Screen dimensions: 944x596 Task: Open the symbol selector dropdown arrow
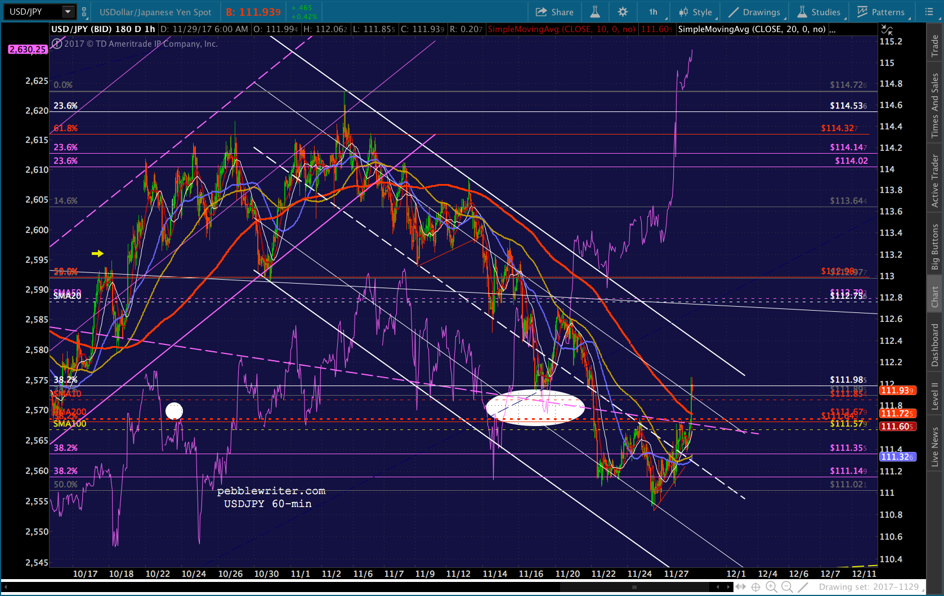(x=68, y=11)
